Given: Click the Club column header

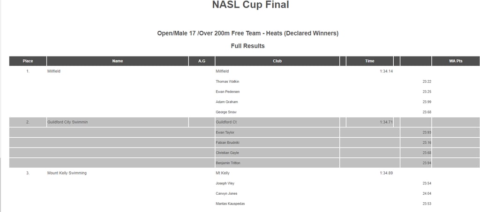Looking at the screenshot, I should (277, 61).
